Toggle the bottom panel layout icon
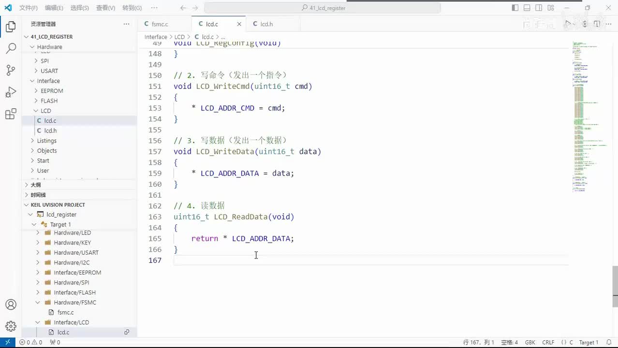The image size is (618, 348). click(x=527, y=8)
